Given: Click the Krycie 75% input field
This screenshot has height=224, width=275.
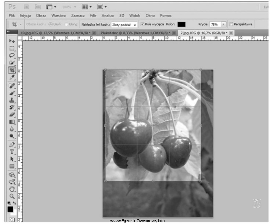Looking at the screenshot, I should coord(214,24).
